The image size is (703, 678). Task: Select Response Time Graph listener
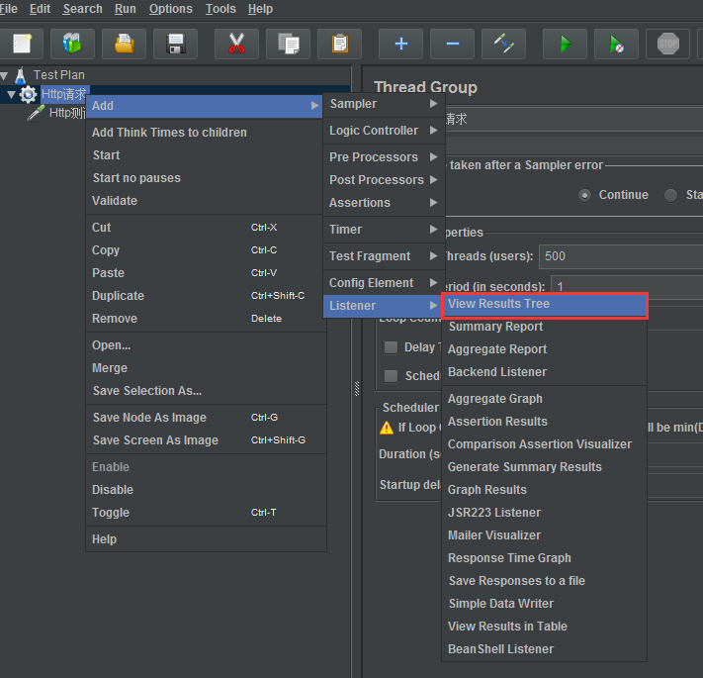coord(544,558)
